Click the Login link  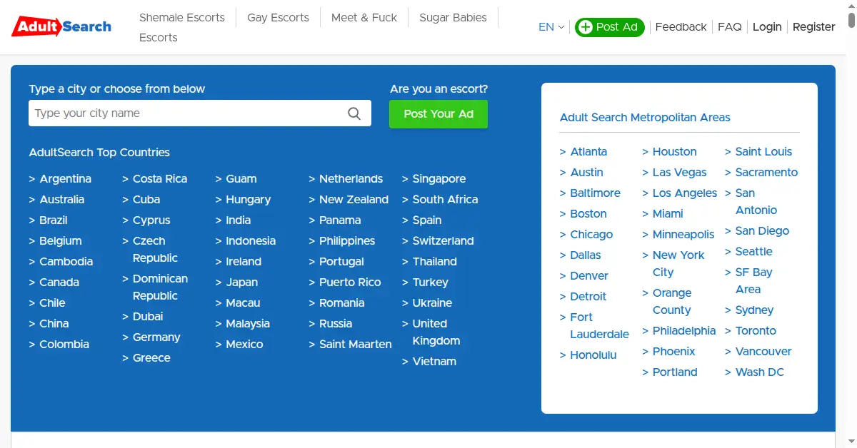[x=767, y=27]
